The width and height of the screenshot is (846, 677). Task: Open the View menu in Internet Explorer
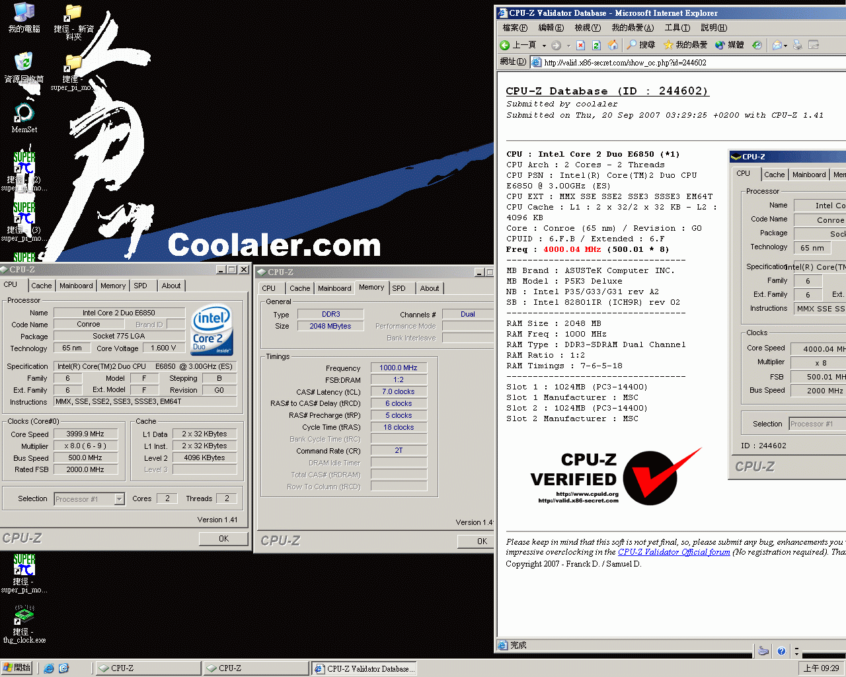[x=588, y=28]
